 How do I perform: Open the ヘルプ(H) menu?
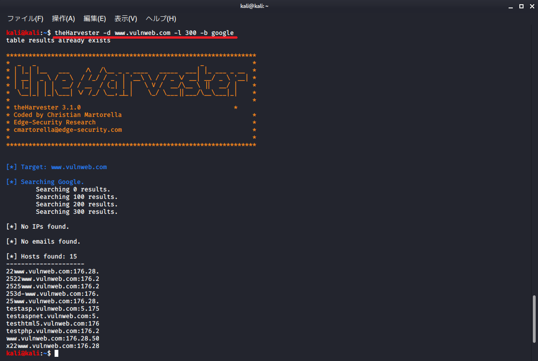click(x=161, y=19)
